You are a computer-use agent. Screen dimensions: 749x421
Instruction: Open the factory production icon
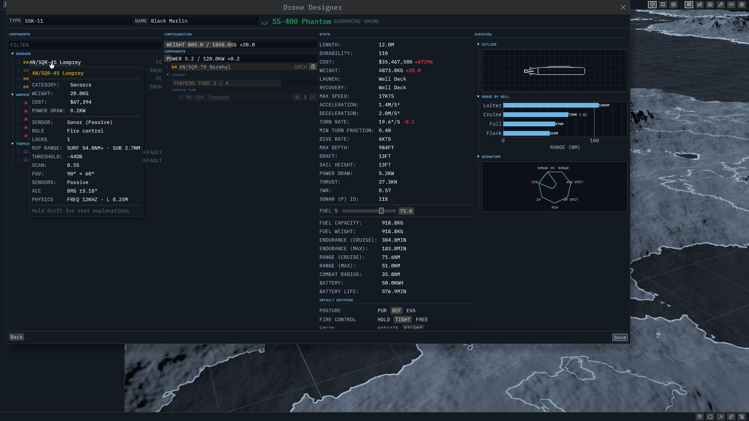[699, 5]
